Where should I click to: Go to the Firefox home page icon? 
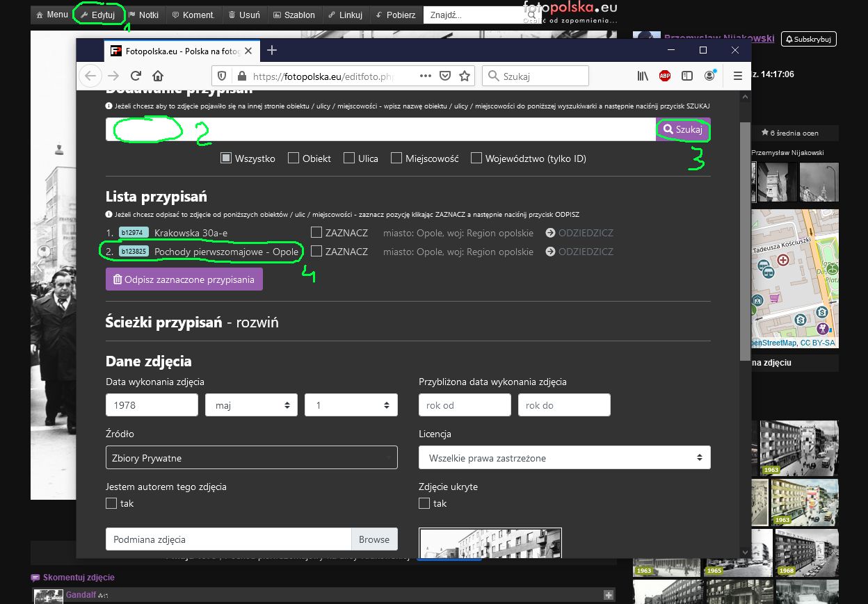158,76
